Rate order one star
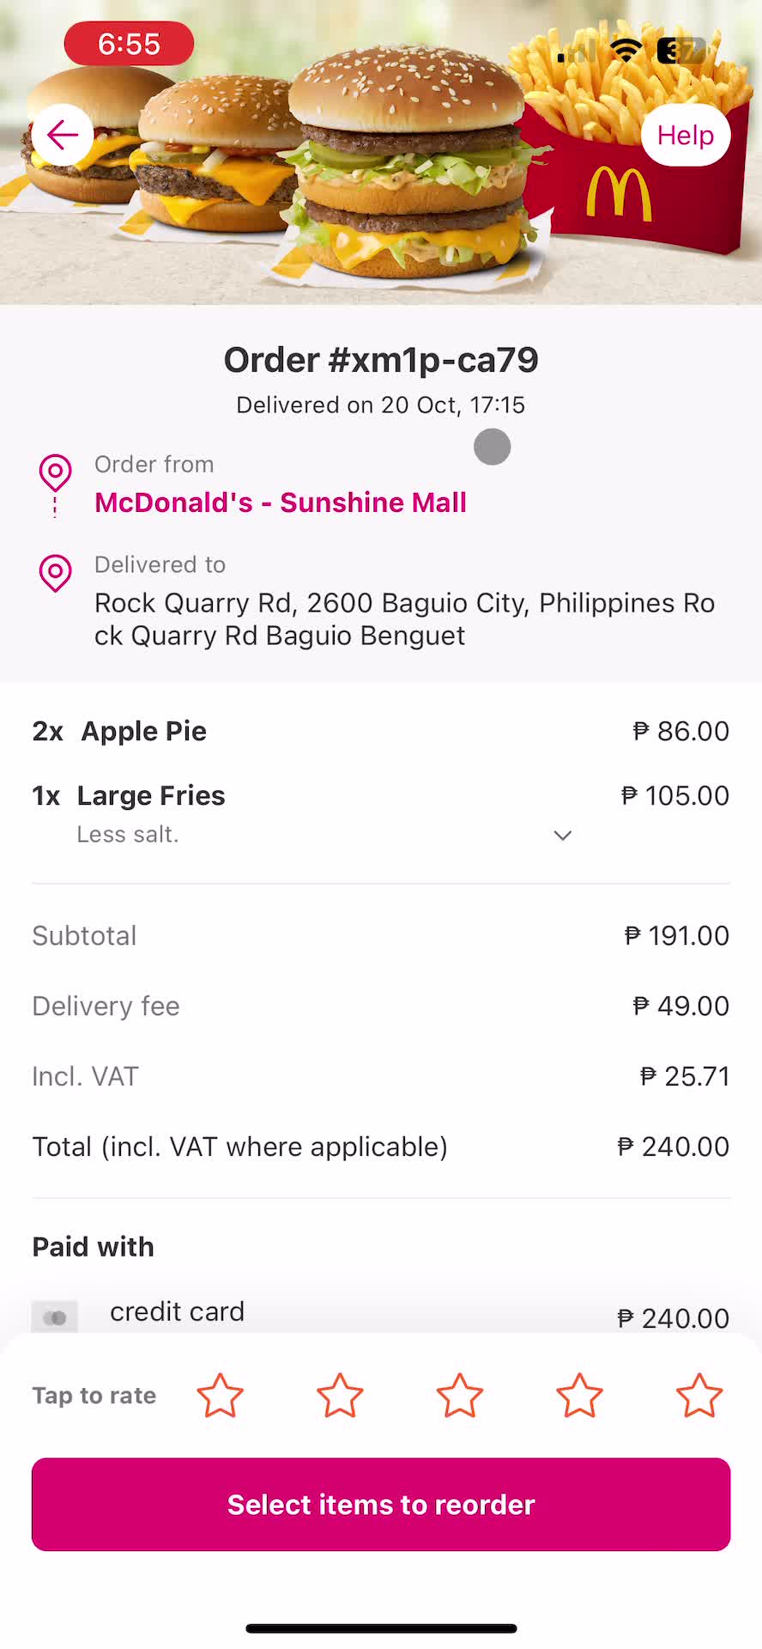Screen dimensions: 762x1649 click(x=221, y=1396)
